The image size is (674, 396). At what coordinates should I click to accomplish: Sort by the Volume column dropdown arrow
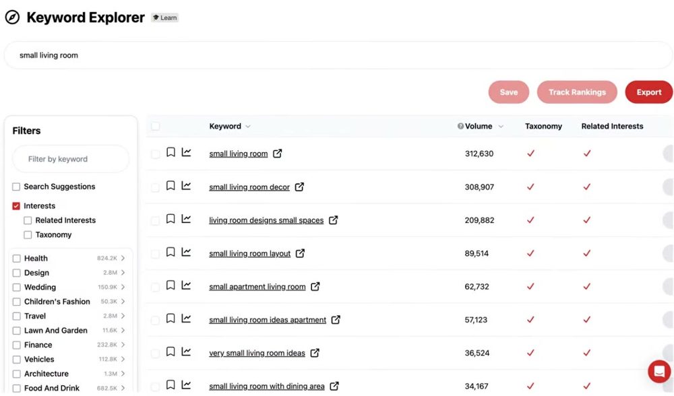(501, 127)
